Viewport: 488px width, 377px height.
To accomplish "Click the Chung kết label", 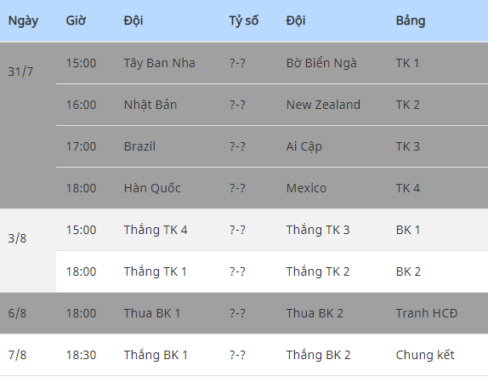I will (x=425, y=355).
